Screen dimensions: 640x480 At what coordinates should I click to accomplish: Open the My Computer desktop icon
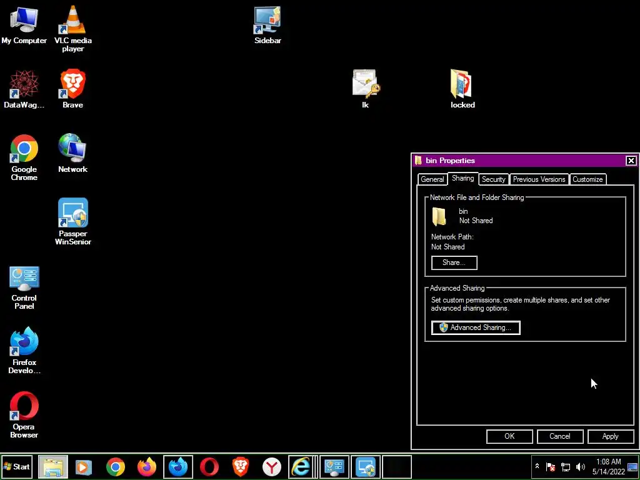[x=24, y=24]
